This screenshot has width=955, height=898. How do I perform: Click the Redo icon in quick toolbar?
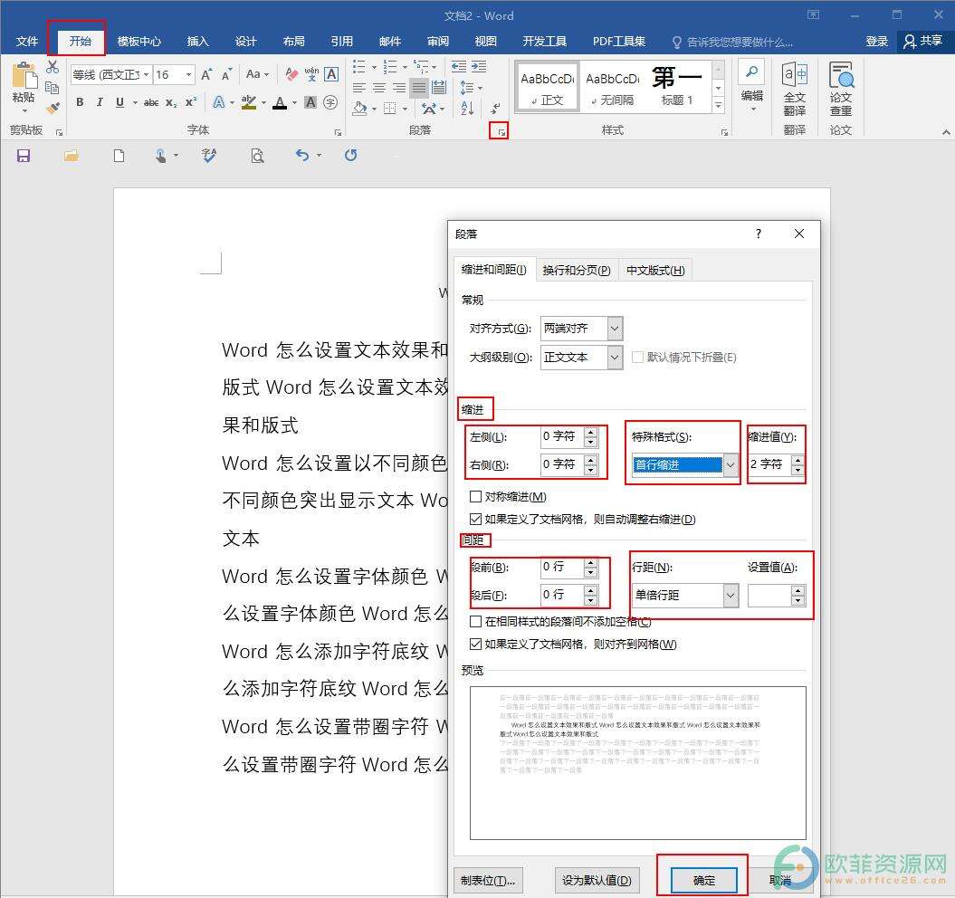coord(350,156)
